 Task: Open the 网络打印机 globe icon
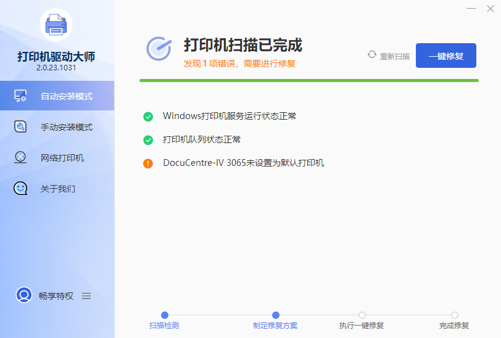(x=20, y=158)
